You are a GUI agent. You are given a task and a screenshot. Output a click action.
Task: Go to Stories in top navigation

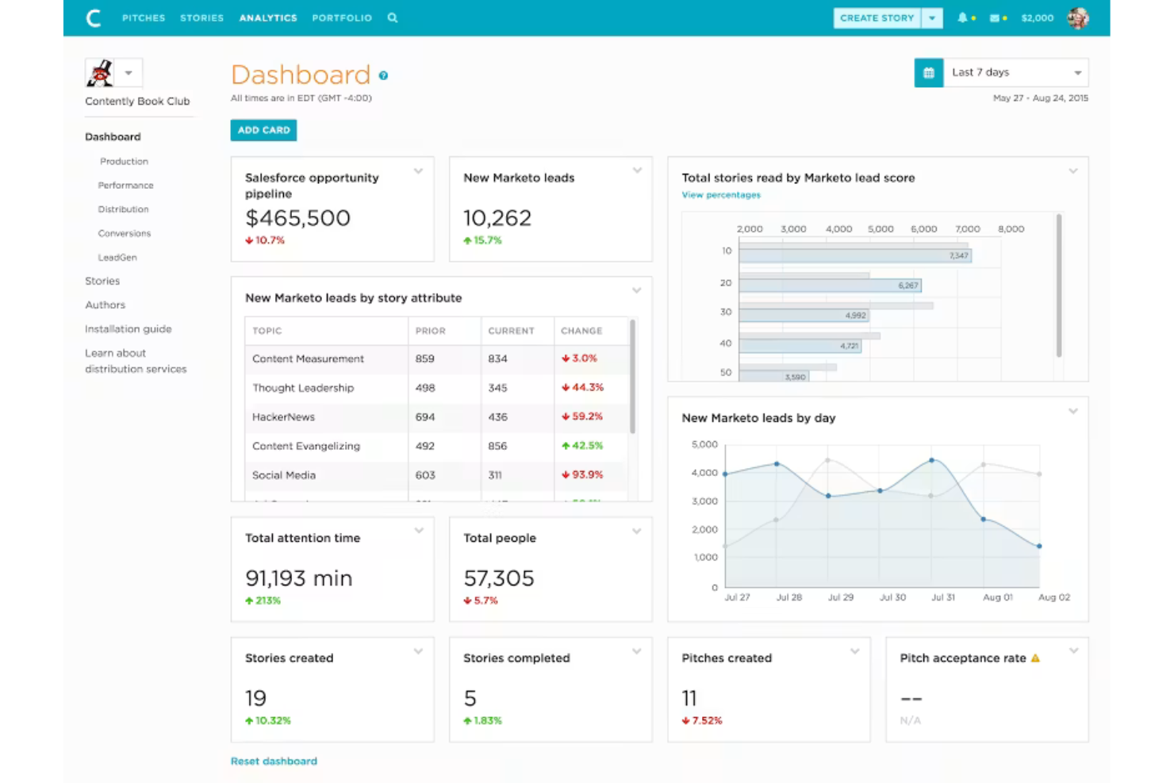pyautogui.click(x=201, y=17)
